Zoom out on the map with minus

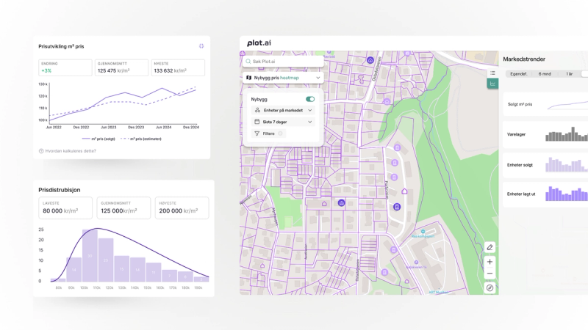(x=490, y=274)
